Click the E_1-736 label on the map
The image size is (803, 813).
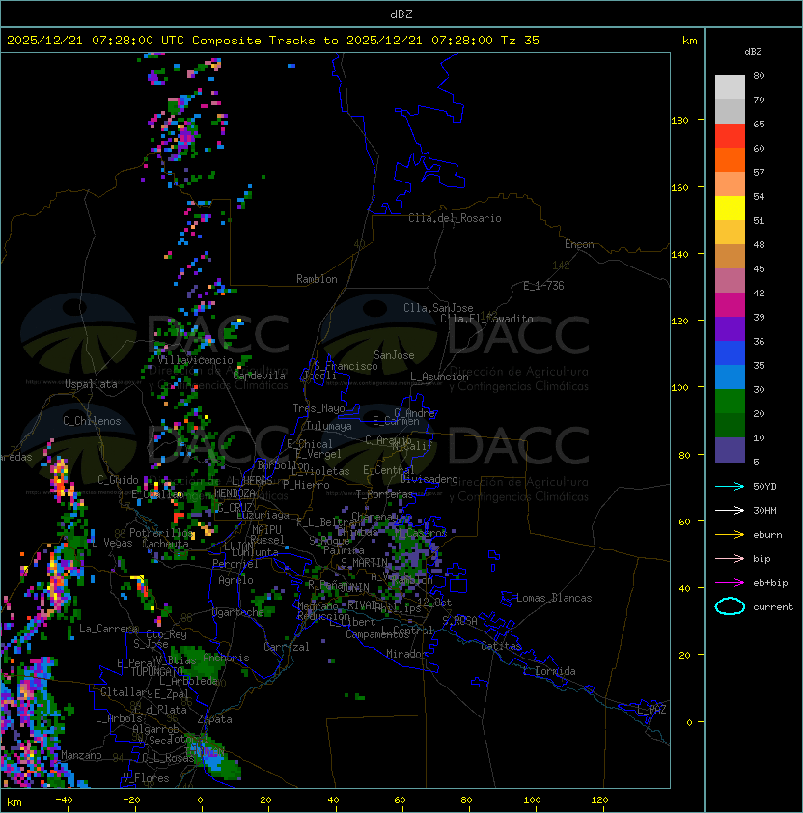(543, 286)
